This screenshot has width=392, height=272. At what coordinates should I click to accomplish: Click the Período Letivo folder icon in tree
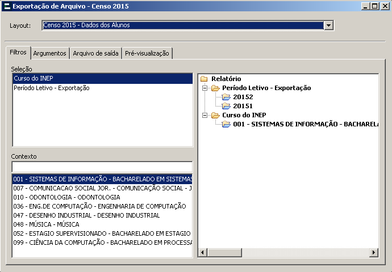pyautogui.click(x=215, y=88)
